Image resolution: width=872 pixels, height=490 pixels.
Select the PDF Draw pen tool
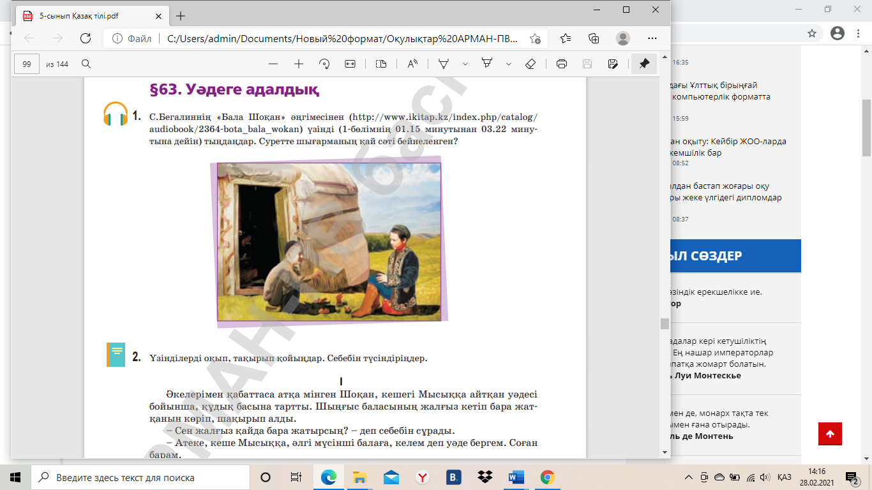coord(444,64)
